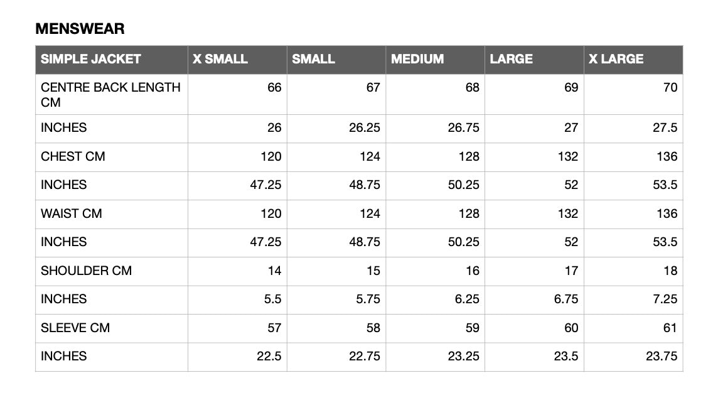Click the X Small shoulder CM value 14
The width and height of the screenshot is (713, 415).
pos(274,271)
